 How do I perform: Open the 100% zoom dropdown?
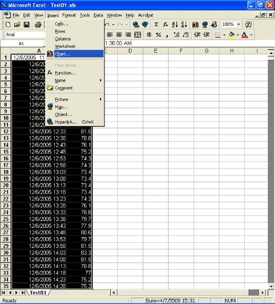point(239,24)
